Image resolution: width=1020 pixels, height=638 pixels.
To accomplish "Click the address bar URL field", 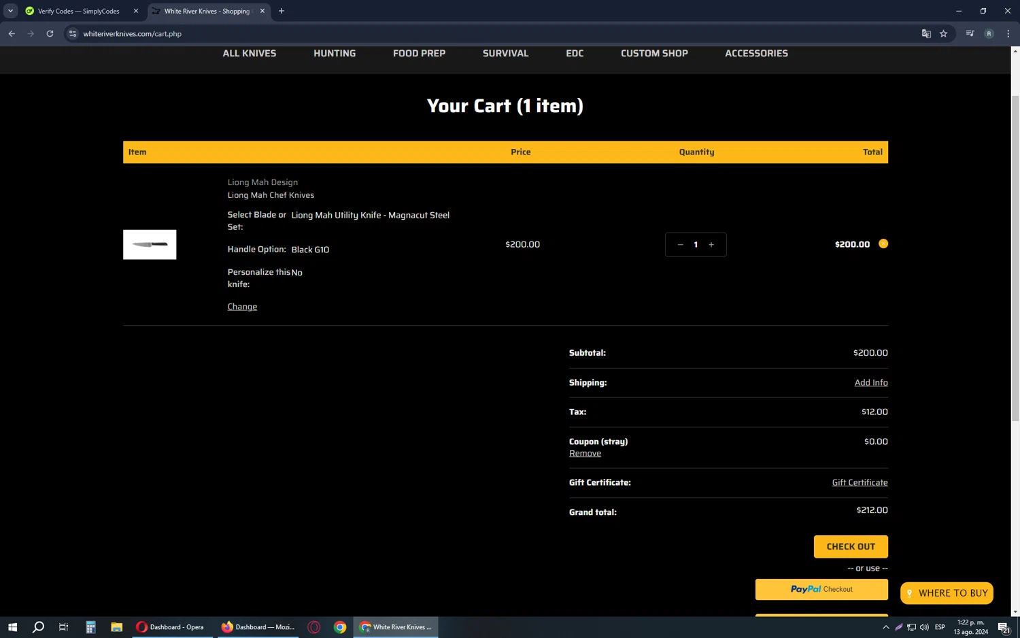I will pyautogui.click(x=496, y=33).
